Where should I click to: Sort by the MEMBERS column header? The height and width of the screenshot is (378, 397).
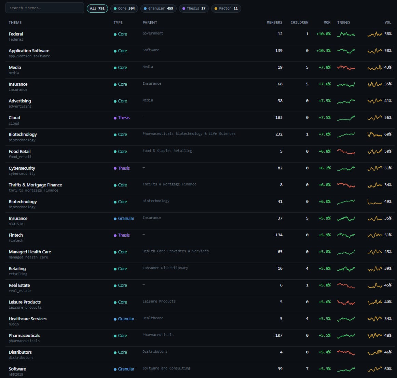coord(274,23)
